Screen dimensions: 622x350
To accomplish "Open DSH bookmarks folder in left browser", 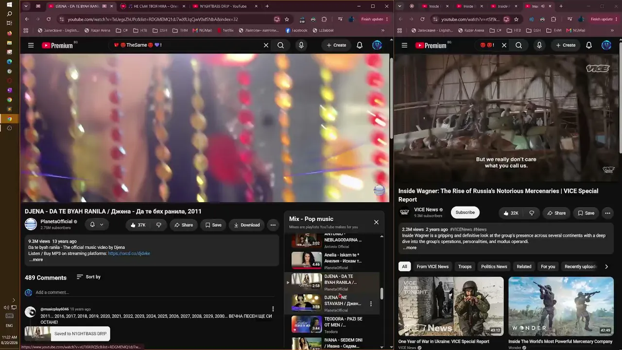I will pyautogui.click(x=159, y=30).
